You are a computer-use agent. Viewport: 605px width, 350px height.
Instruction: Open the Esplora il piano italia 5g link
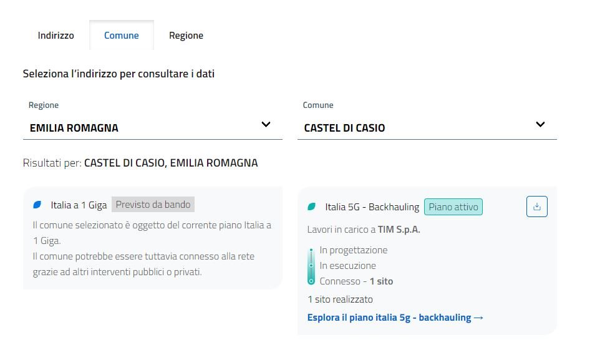389,318
